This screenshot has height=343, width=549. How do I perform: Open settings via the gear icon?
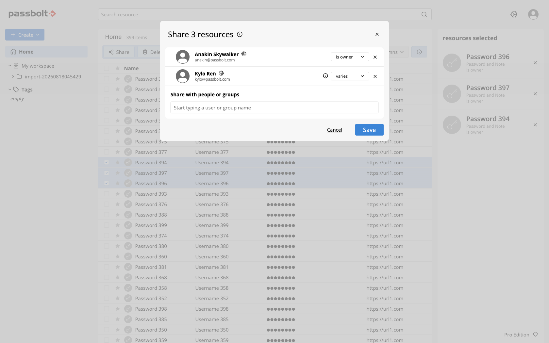[x=514, y=14]
